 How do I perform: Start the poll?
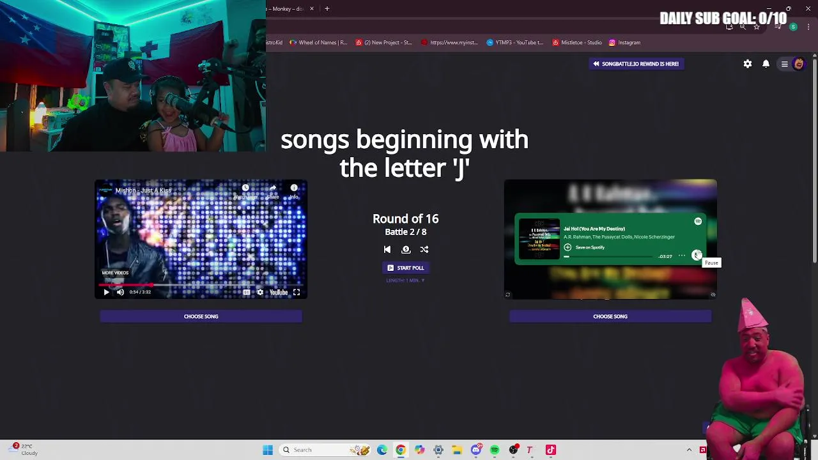[x=405, y=268]
